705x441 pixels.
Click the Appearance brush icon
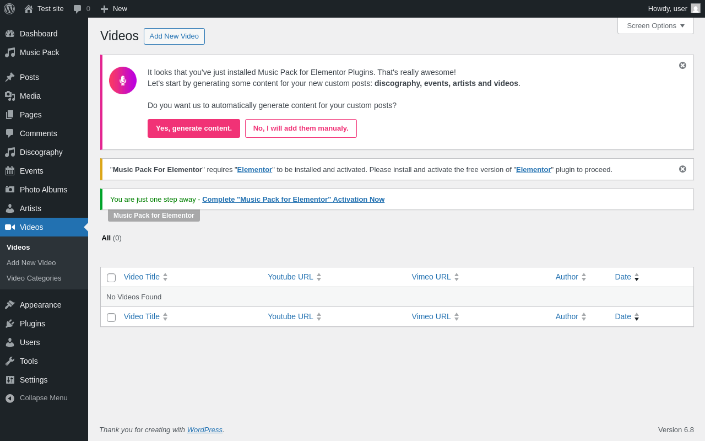tap(10, 305)
